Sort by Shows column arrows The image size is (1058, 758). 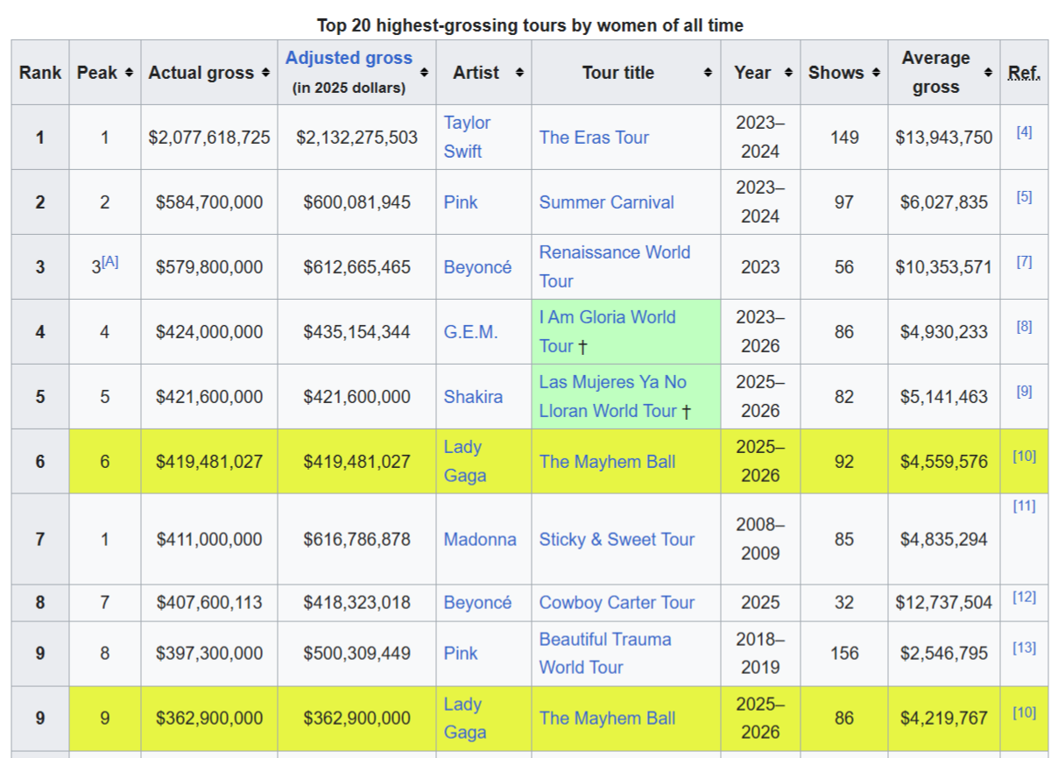click(876, 73)
